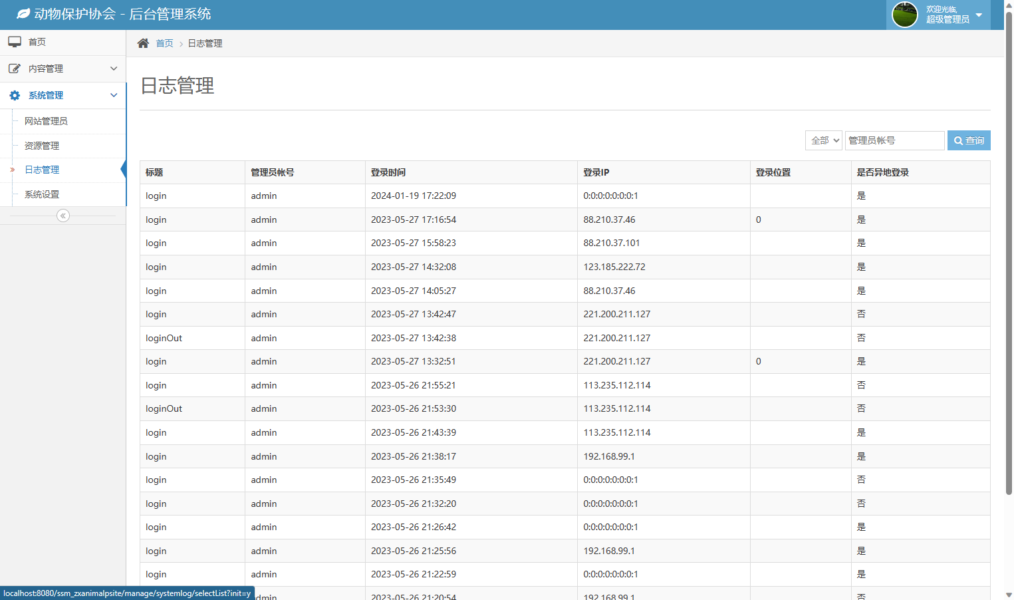The image size is (1014, 600).
Task: Collapse the 系统管理 menu chevron
Action: coord(114,95)
